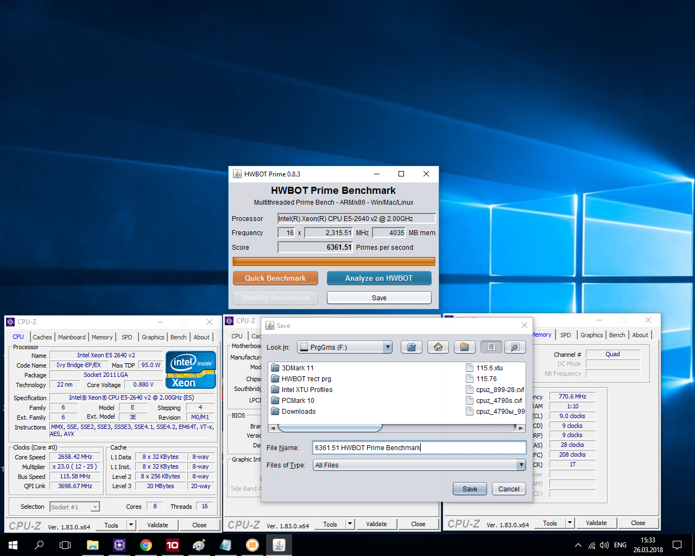Click Close button in left CPU-Z window

199,525
